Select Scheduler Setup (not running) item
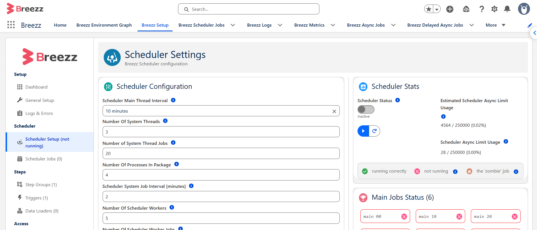The image size is (537, 230). tap(50, 142)
